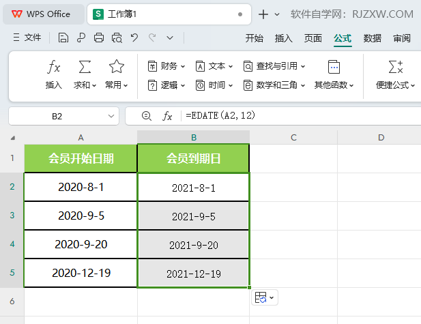Switch to the 插入 (Insert) ribbon tab
Image resolution: width=421 pixels, height=324 pixels.
coord(283,38)
